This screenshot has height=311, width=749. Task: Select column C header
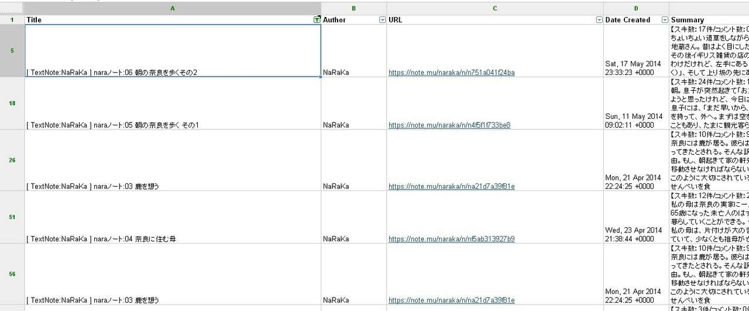[495, 8]
